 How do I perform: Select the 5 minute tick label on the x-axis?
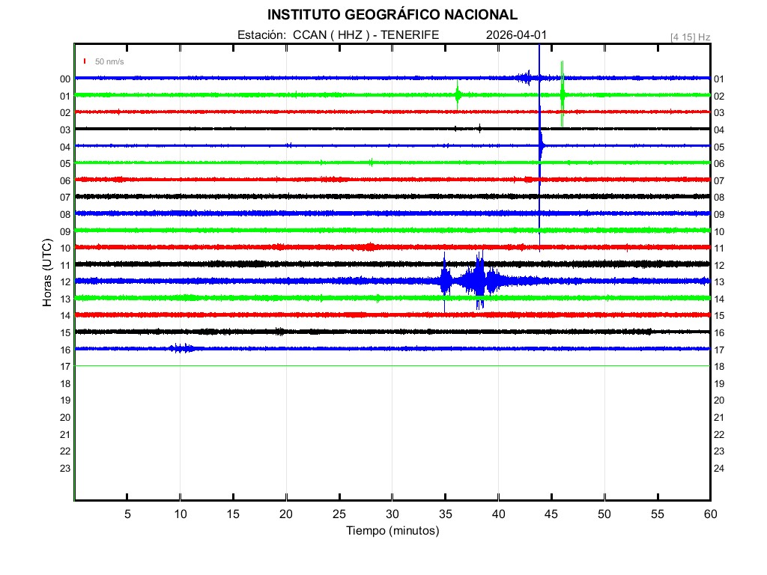click(x=127, y=514)
